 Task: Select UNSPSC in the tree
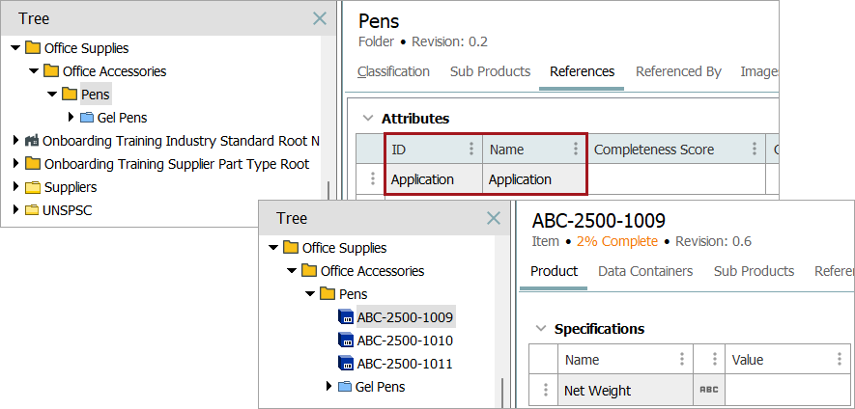point(67,210)
